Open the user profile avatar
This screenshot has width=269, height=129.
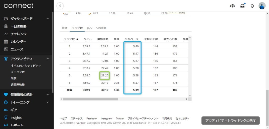pyautogui.click(x=262, y=6)
